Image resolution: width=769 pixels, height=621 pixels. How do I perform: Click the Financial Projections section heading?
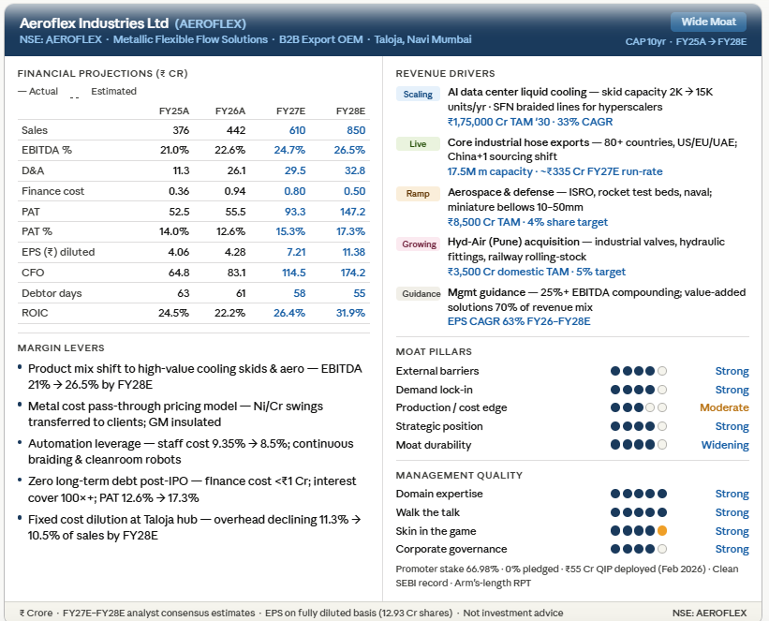tap(102, 74)
